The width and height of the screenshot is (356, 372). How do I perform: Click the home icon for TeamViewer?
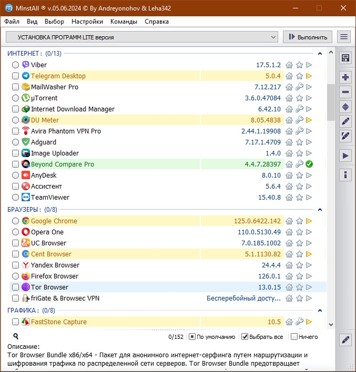point(289,197)
